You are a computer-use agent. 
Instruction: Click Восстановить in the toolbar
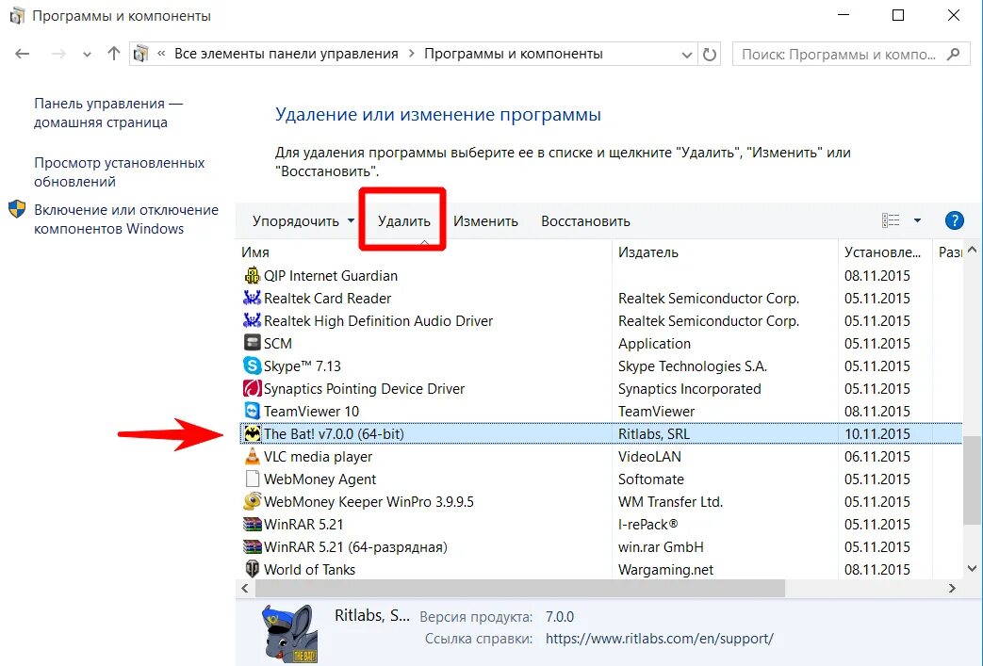(584, 220)
